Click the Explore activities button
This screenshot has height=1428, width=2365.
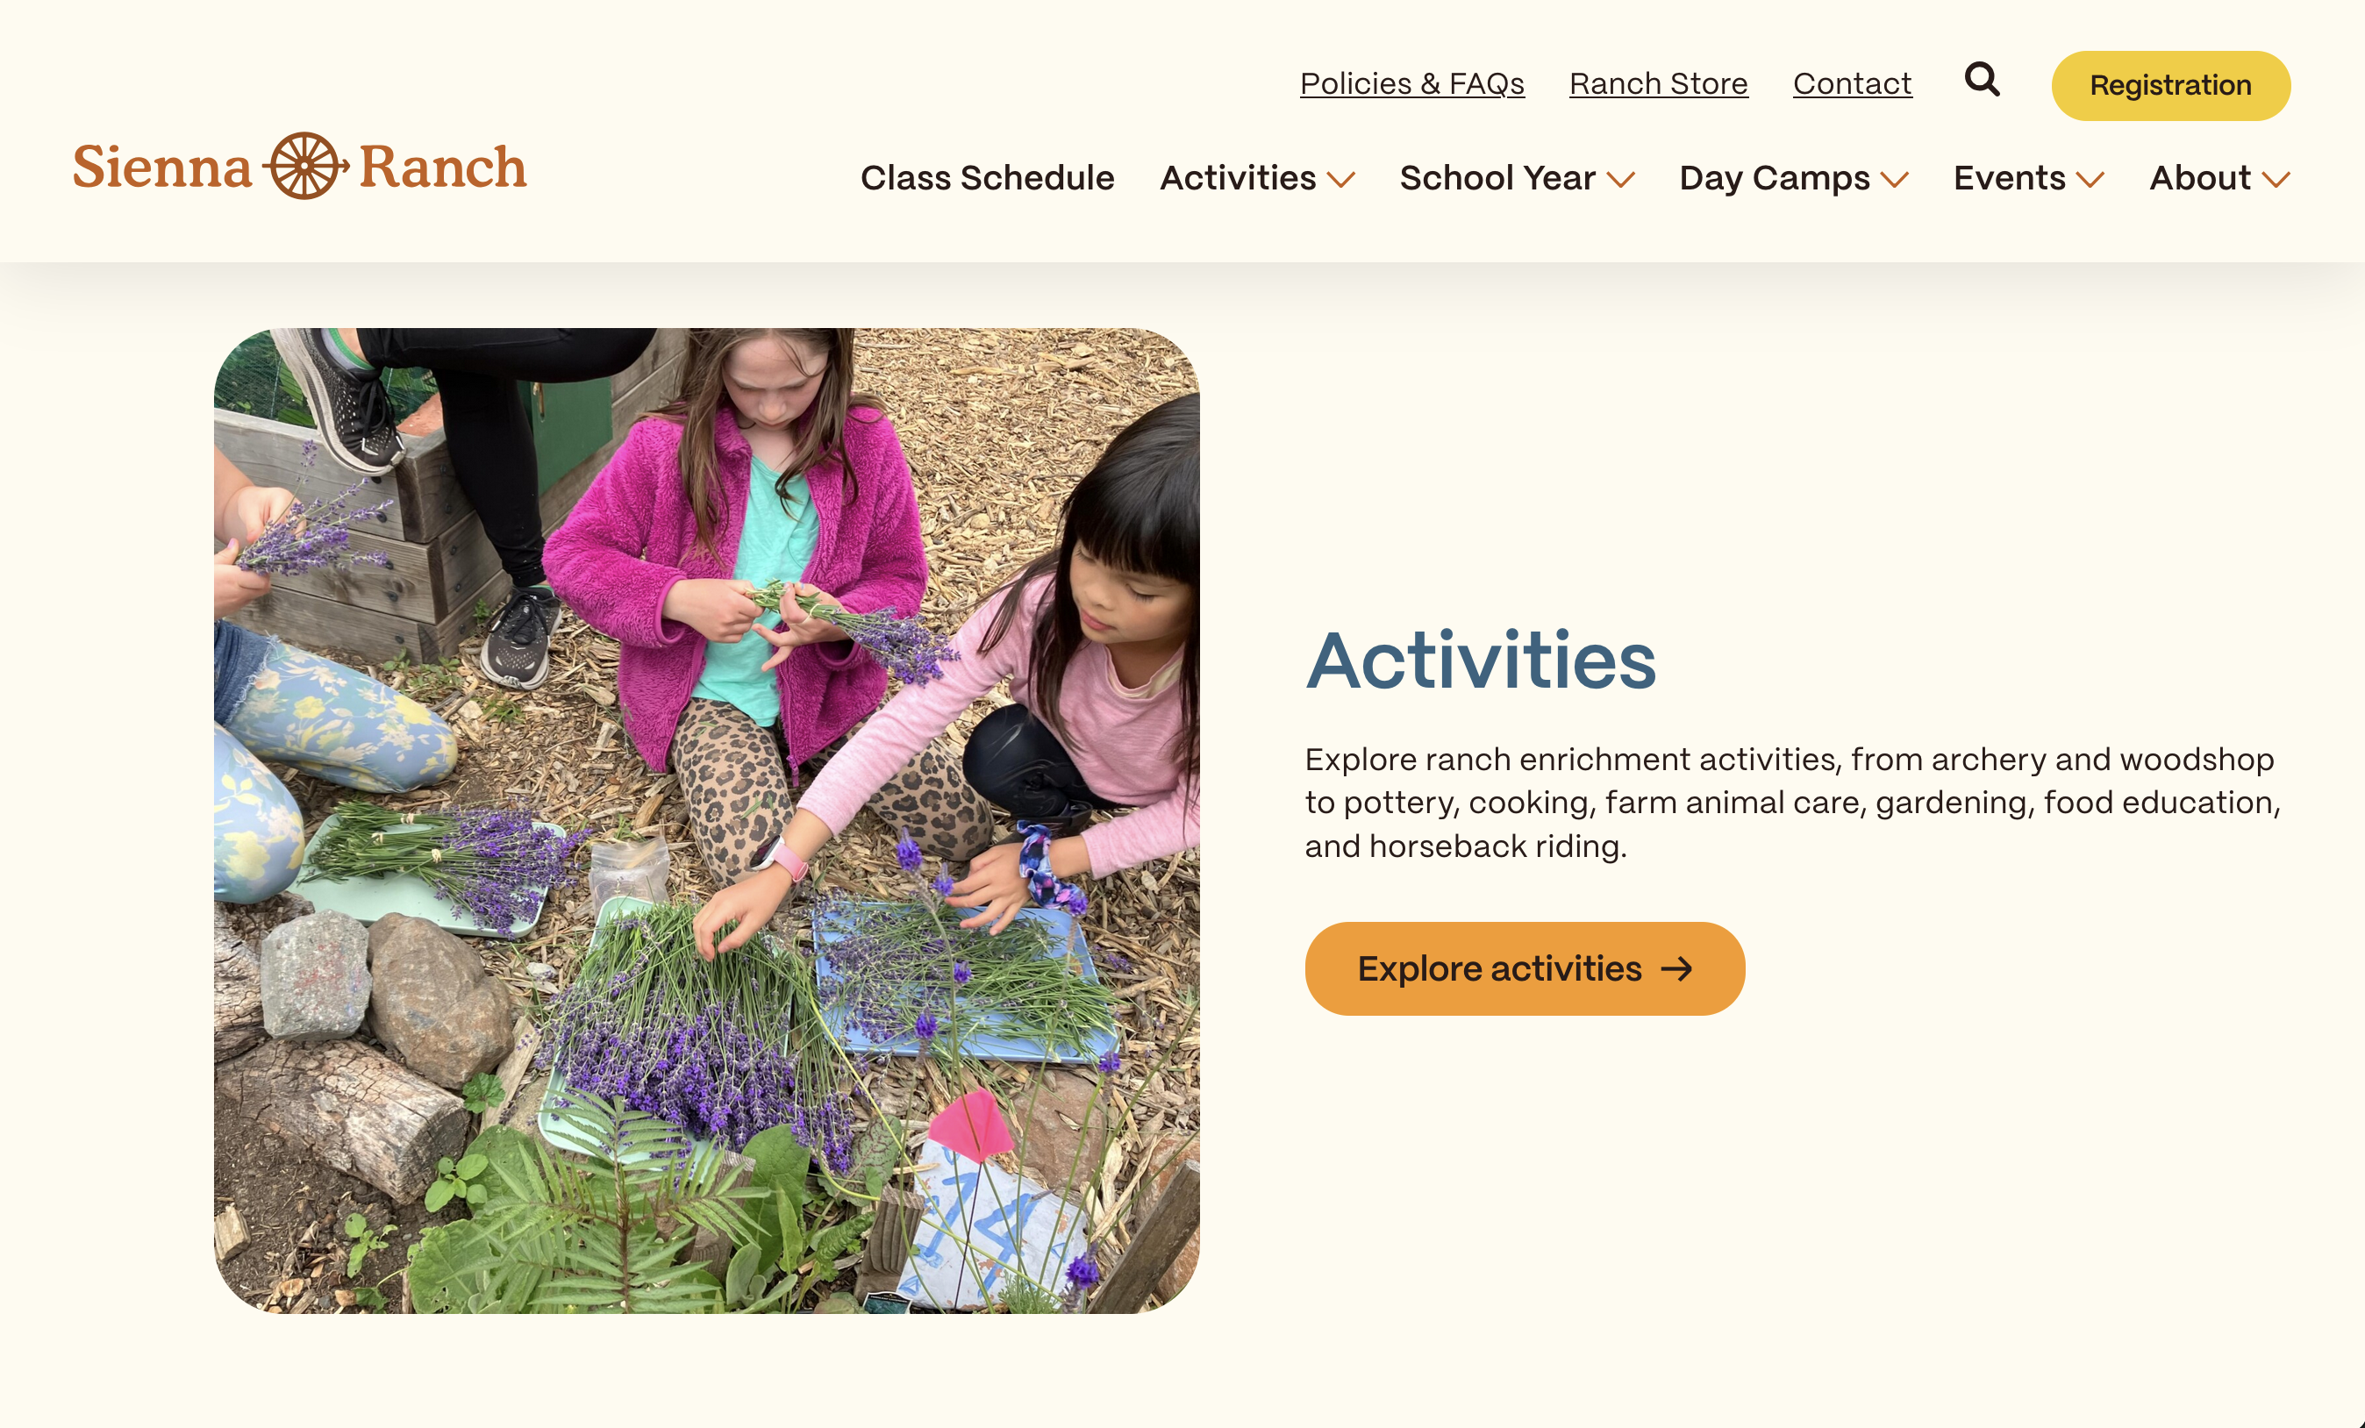point(1525,969)
